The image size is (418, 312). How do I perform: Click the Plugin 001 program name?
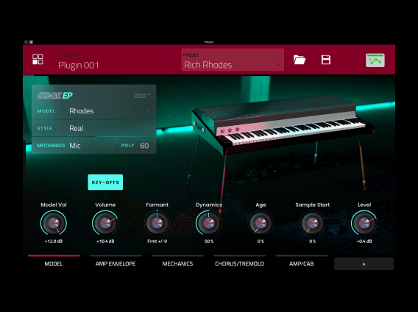click(78, 65)
